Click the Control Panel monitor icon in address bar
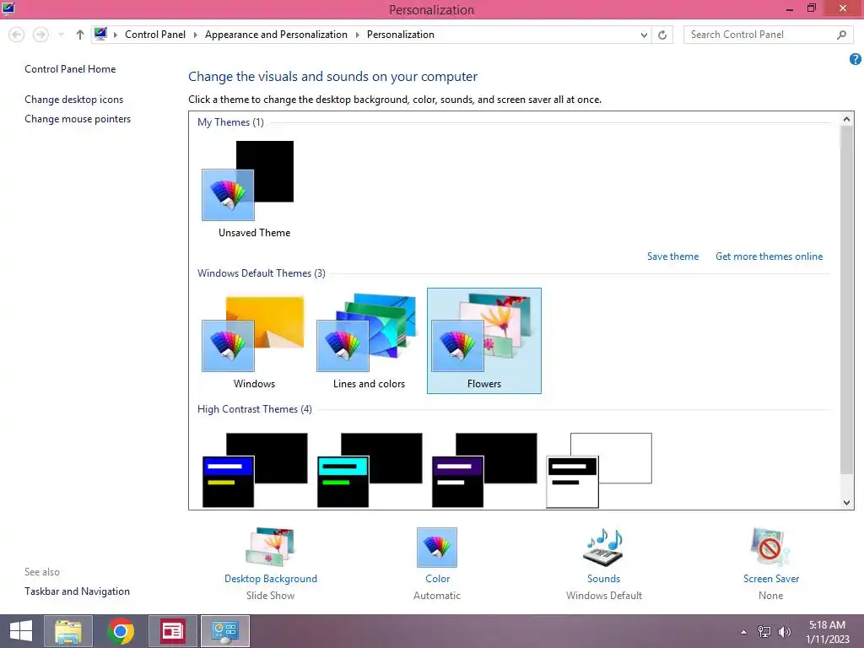The width and height of the screenshot is (864, 648). tap(100, 34)
